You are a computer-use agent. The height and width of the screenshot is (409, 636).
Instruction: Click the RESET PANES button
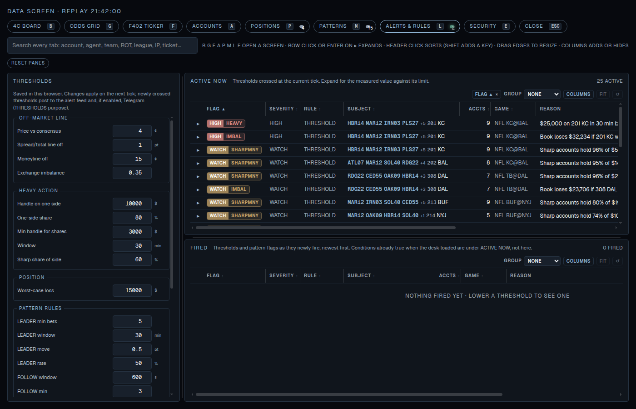coord(28,63)
